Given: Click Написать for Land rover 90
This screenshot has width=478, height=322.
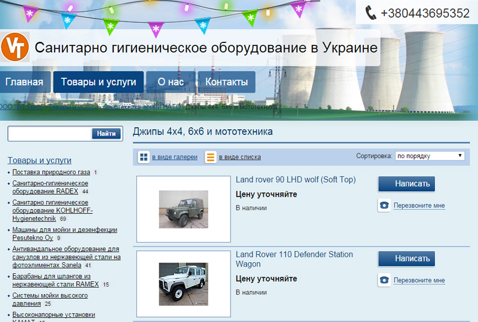Looking at the screenshot, I should (x=406, y=184).
